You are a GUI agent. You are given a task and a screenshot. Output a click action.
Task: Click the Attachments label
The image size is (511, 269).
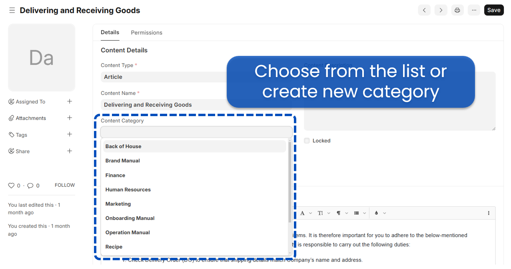31,118
